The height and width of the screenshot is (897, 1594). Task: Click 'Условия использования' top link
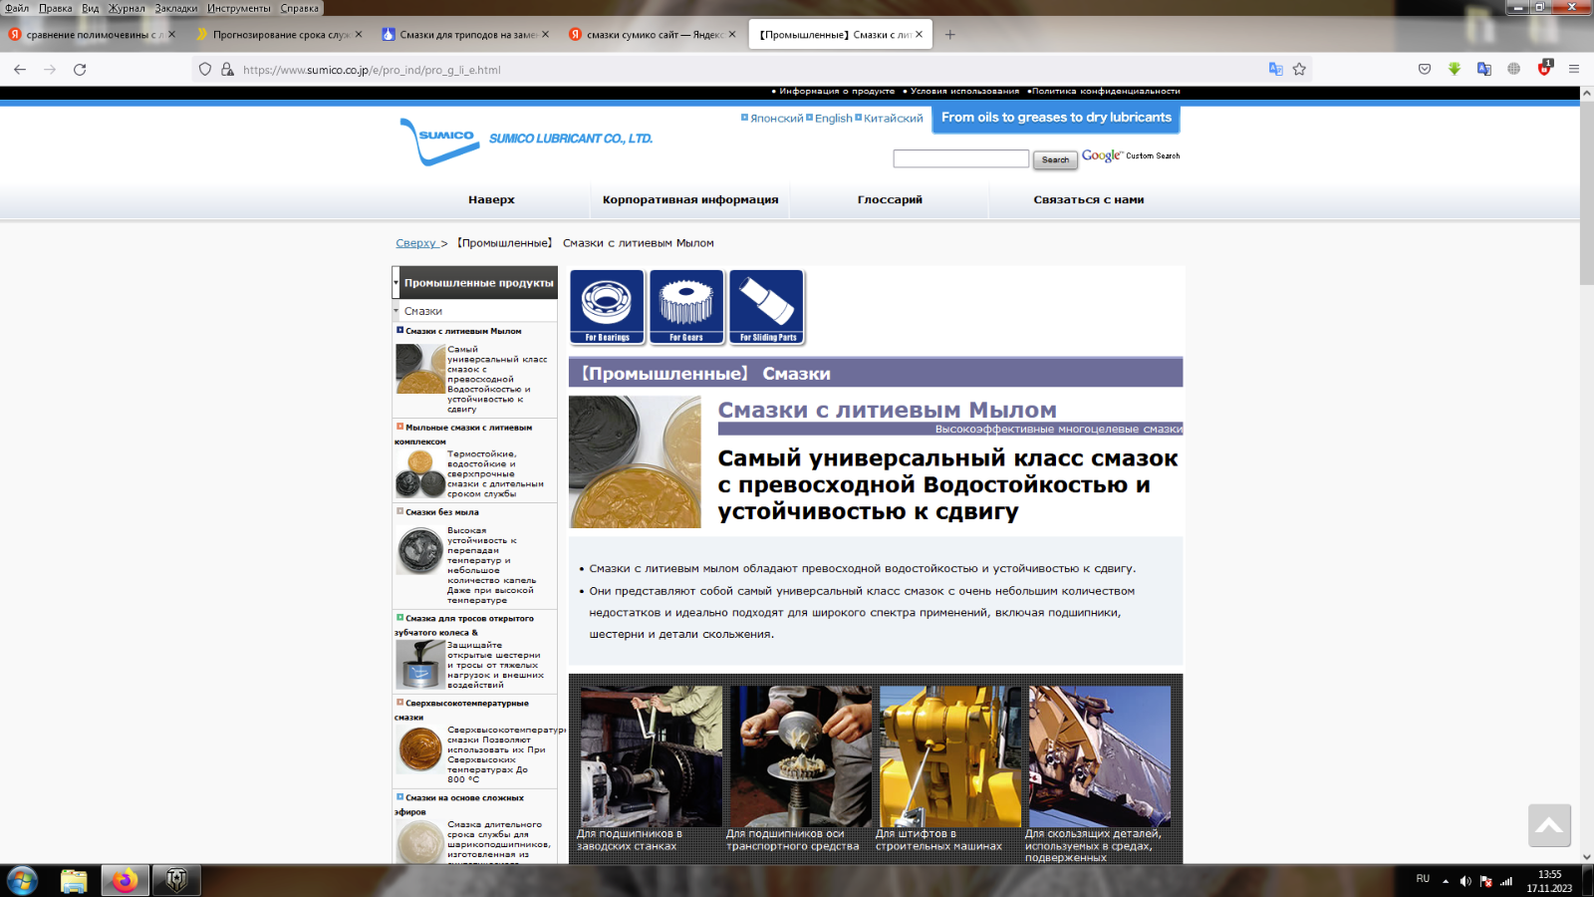coord(964,92)
